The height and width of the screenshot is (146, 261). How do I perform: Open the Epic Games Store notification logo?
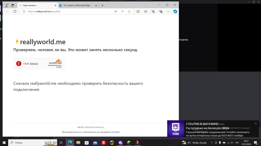click(176, 129)
